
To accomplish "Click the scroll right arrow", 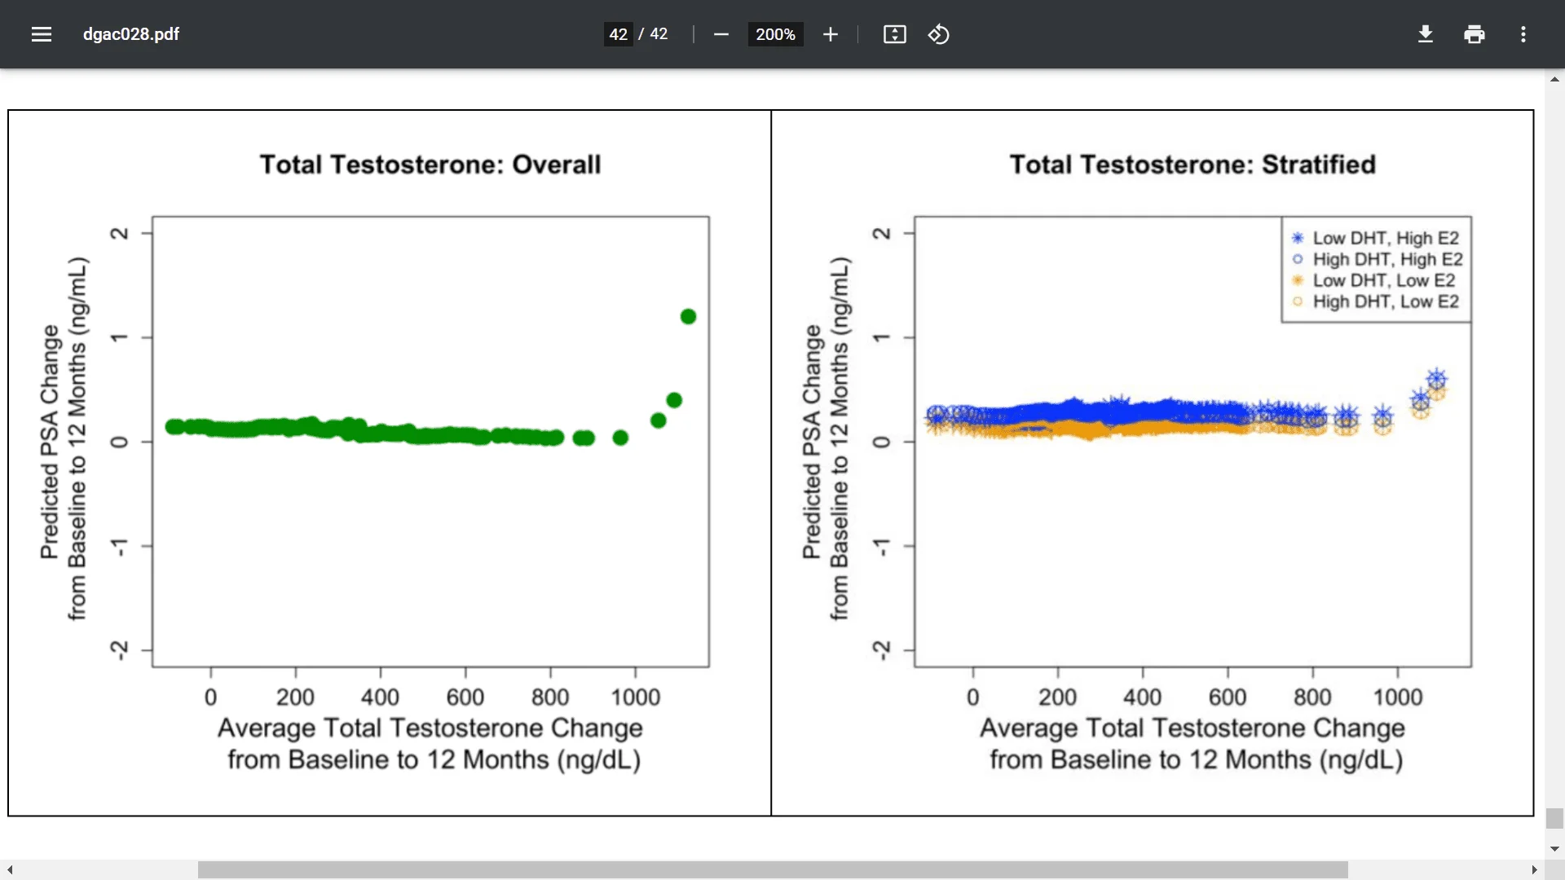I will [x=1534, y=870].
